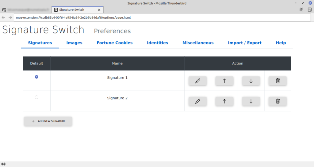Screen dimensions: 314x167
Task: Click Add New Signature button
Action: tap(48, 121)
